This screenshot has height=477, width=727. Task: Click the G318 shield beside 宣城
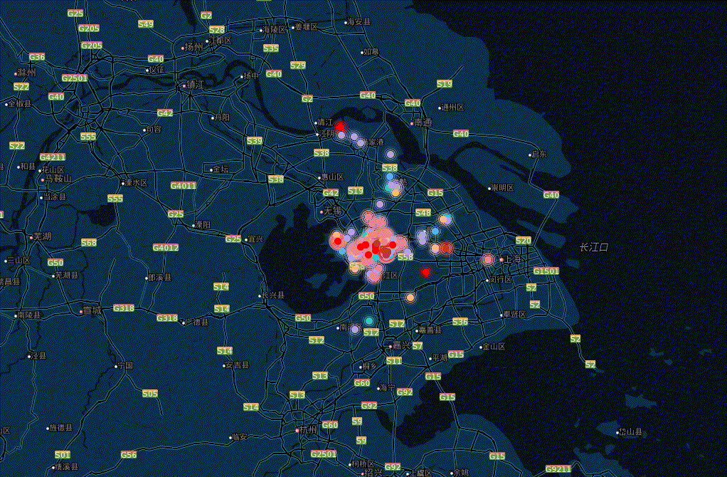[124, 308]
